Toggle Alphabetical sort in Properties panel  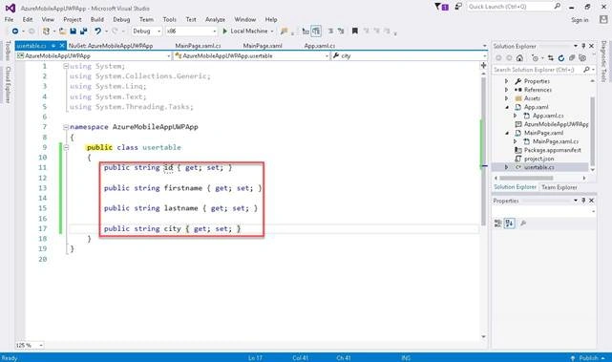coord(509,224)
